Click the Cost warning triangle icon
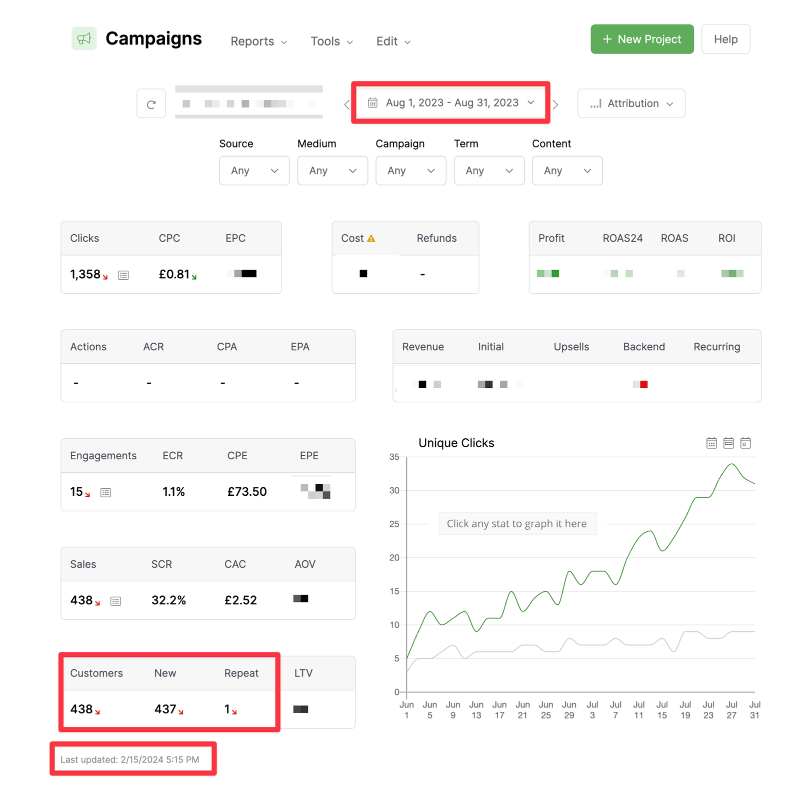The width and height of the screenshot is (800, 796). (371, 239)
